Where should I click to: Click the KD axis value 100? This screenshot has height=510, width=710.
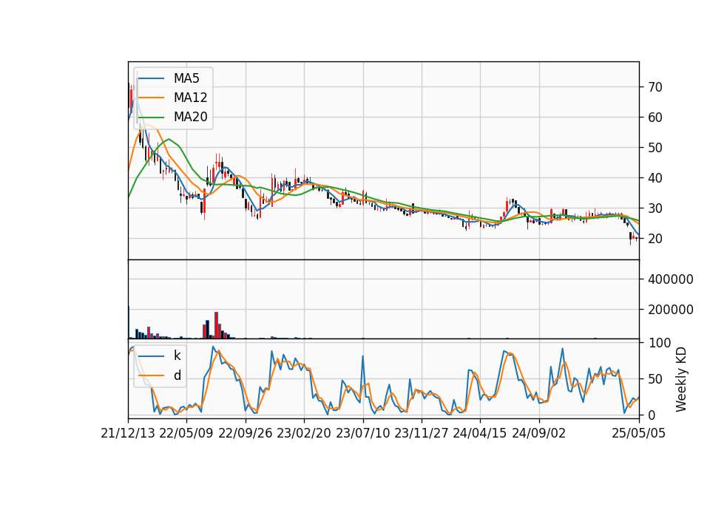pyautogui.click(x=659, y=343)
